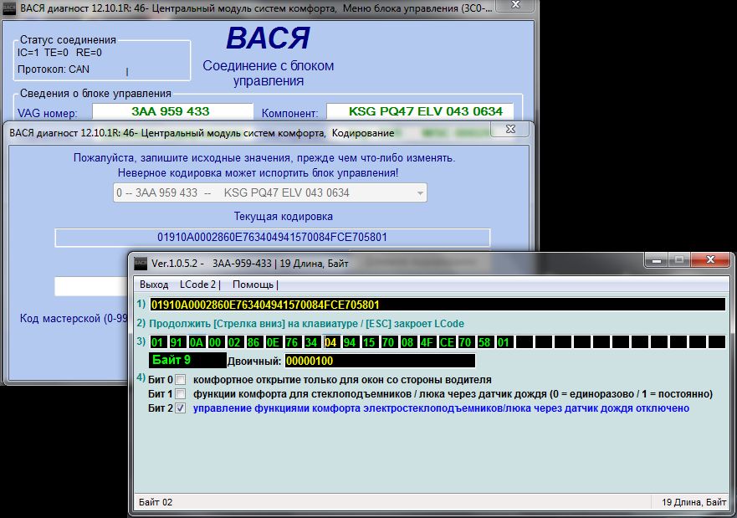Click the 'Байт 02' status bar text
This screenshot has height=518, width=737.
[x=156, y=502]
